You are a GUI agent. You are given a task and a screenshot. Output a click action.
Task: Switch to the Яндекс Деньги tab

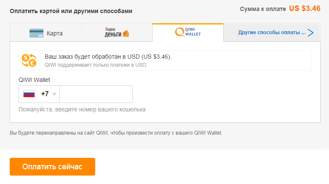[x=117, y=32]
